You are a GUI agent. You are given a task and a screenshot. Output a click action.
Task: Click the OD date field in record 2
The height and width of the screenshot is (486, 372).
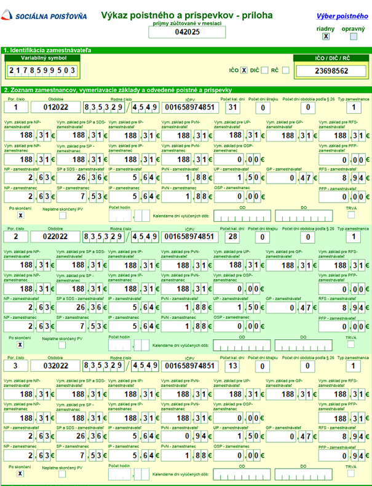click(x=242, y=345)
